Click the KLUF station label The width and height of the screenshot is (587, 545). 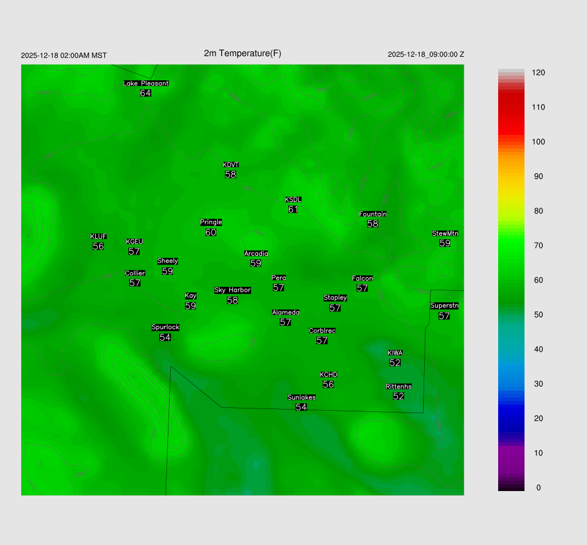[x=98, y=236]
